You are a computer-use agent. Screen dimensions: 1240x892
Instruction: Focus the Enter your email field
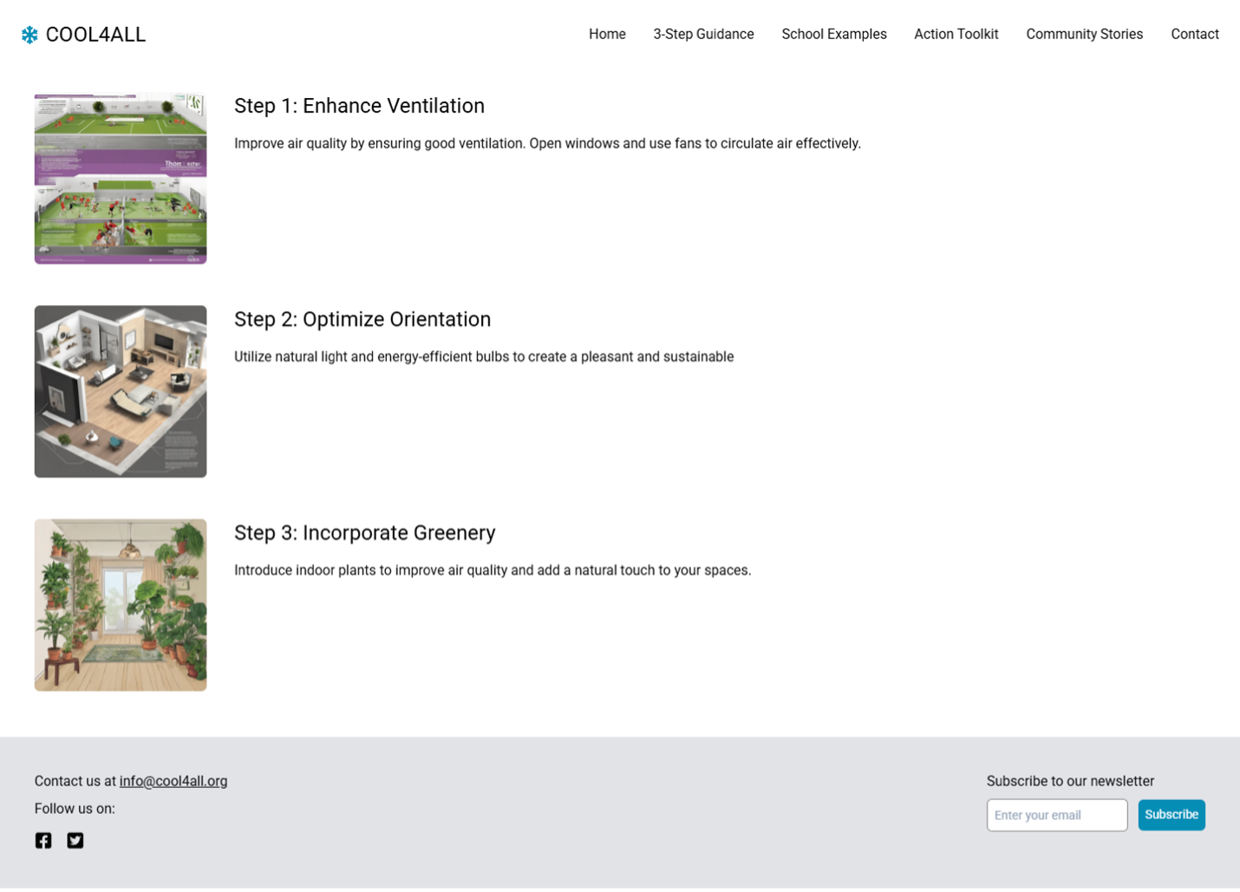(x=1056, y=815)
